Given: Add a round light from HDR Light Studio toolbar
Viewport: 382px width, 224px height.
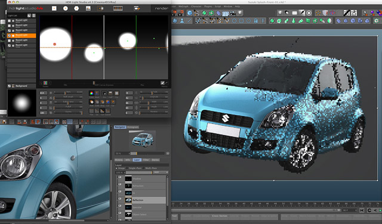Looking at the screenshot, I should [65, 8].
